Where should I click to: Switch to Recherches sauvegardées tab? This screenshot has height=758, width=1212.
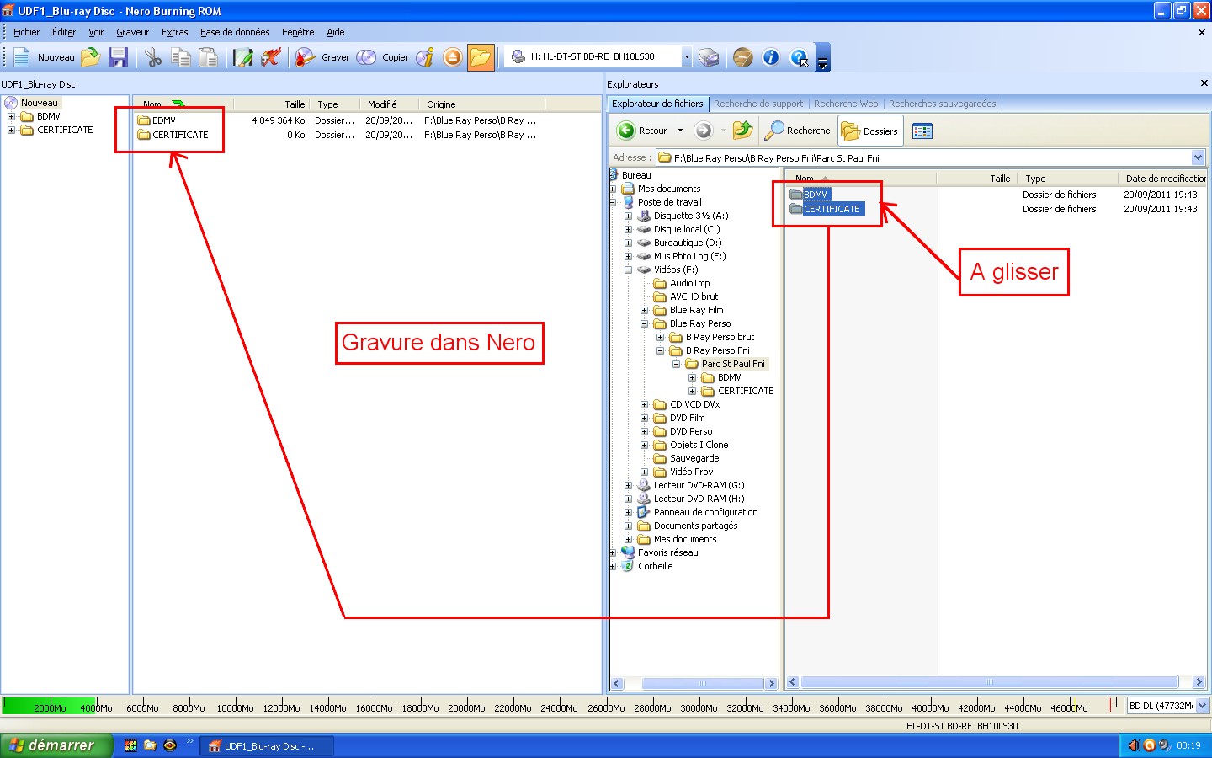[x=942, y=104]
